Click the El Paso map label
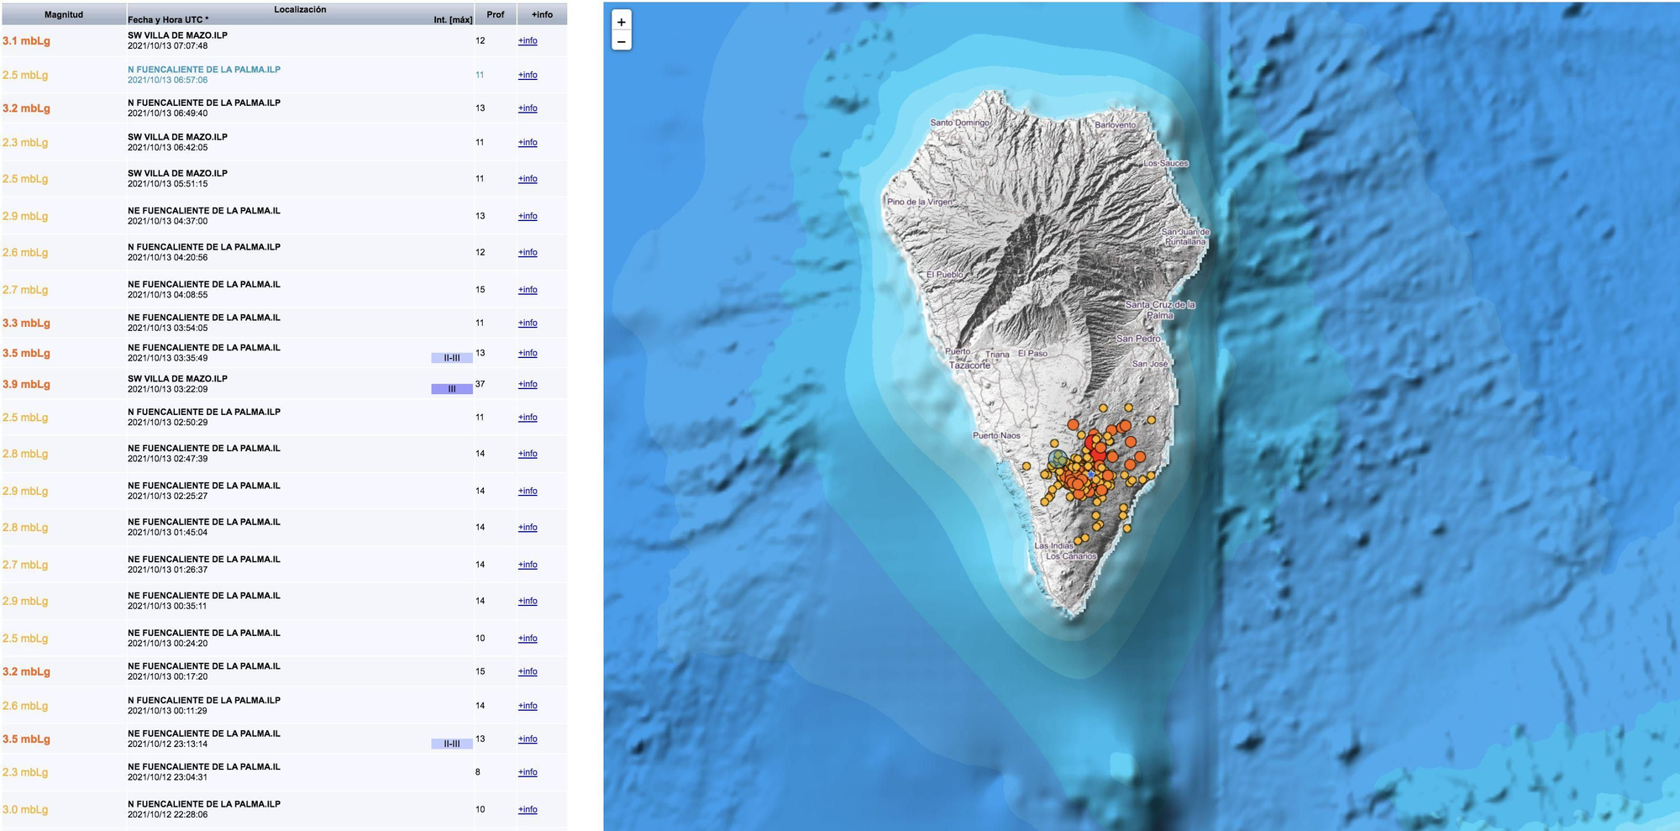 pyautogui.click(x=1032, y=354)
